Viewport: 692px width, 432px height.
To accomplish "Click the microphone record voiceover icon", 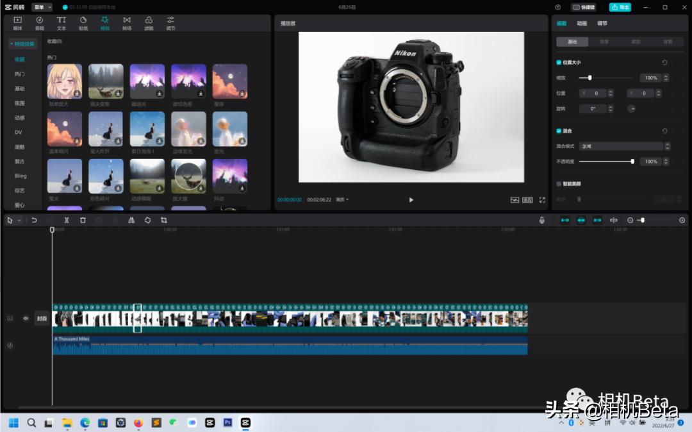I will click(x=542, y=220).
